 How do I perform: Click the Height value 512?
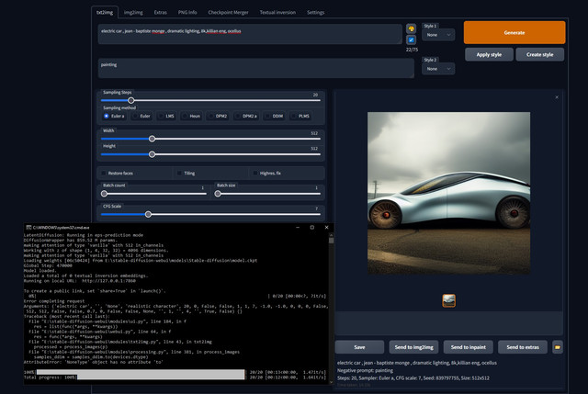point(314,149)
